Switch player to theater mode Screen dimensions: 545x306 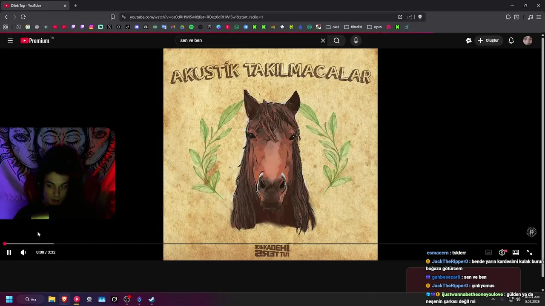click(516, 252)
